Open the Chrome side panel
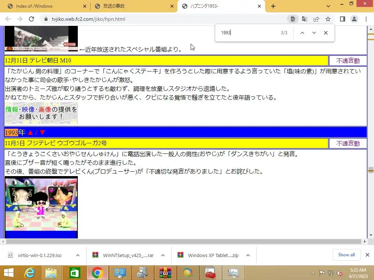Viewport: 374px width, 280px height. [x=343, y=19]
